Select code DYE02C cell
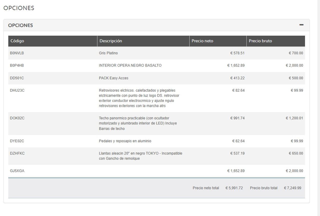320x216 pixels. click(17, 141)
